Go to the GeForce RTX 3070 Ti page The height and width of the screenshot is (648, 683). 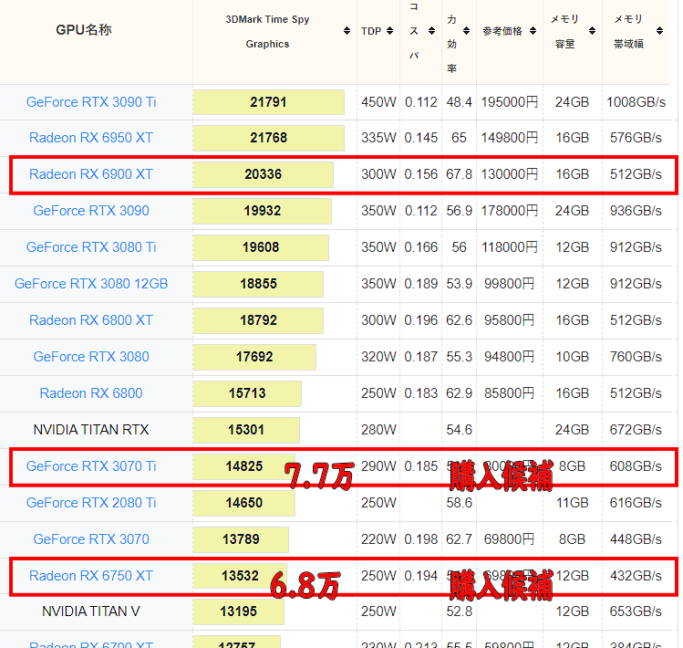[91, 466]
